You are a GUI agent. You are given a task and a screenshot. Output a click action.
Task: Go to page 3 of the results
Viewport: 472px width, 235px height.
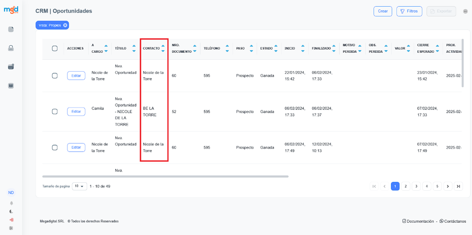(416, 186)
